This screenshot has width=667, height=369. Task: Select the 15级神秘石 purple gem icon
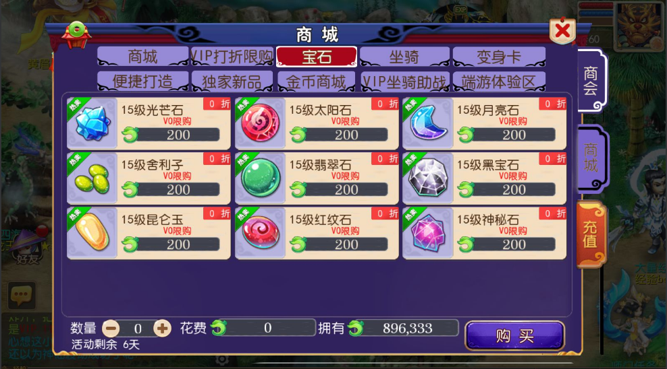[428, 232]
